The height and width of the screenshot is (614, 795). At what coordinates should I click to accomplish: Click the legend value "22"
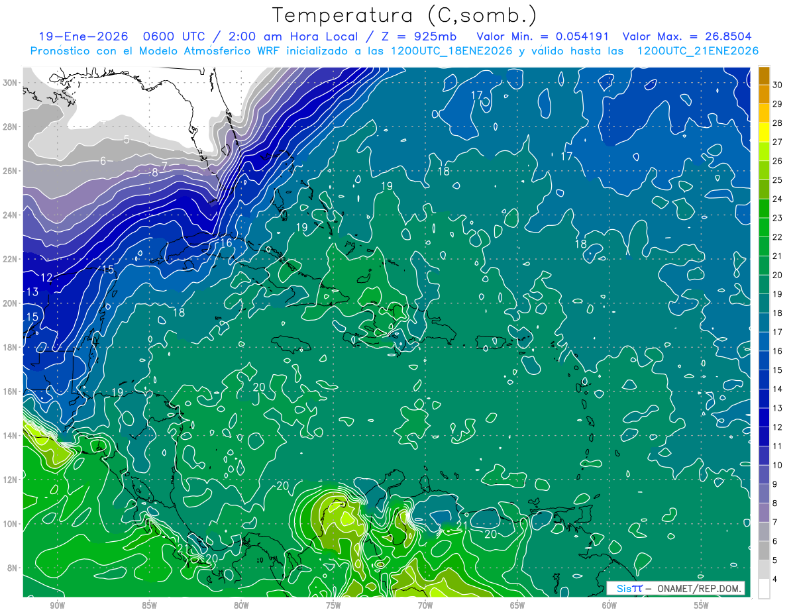coord(778,237)
